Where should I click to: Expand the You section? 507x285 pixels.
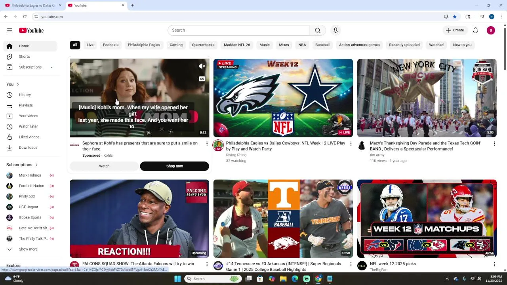(13, 84)
